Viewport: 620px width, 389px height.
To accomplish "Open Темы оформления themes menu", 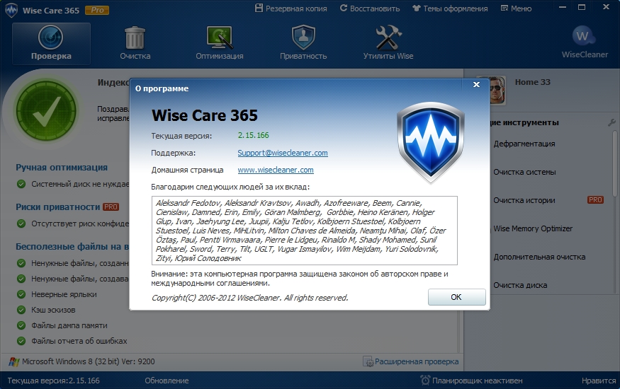I will point(450,8).
